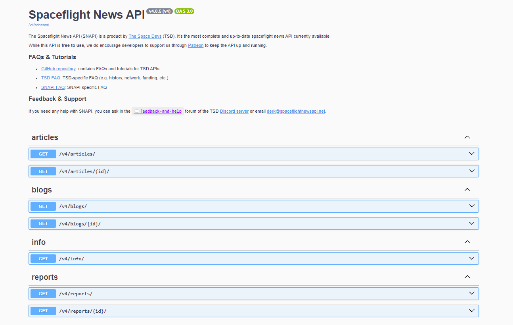Open The Space Devs website link

point(145,36)
